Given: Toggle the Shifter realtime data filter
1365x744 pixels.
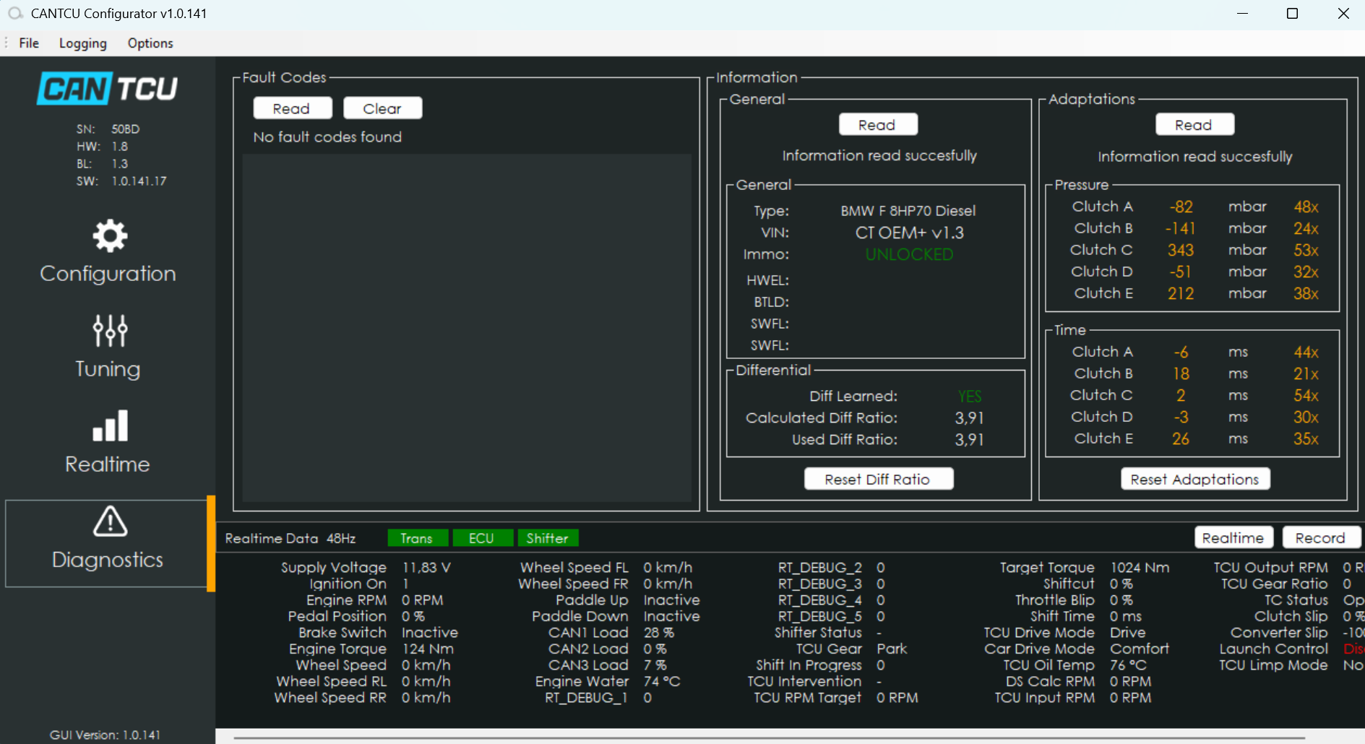Looking at the screenshot, I should (x=547, y=538).
